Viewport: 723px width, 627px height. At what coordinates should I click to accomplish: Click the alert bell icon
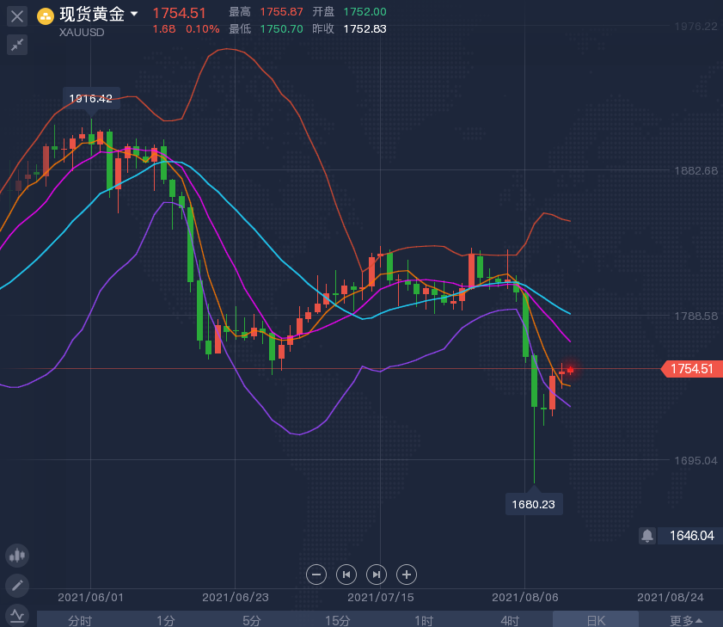tap(647, 536)
